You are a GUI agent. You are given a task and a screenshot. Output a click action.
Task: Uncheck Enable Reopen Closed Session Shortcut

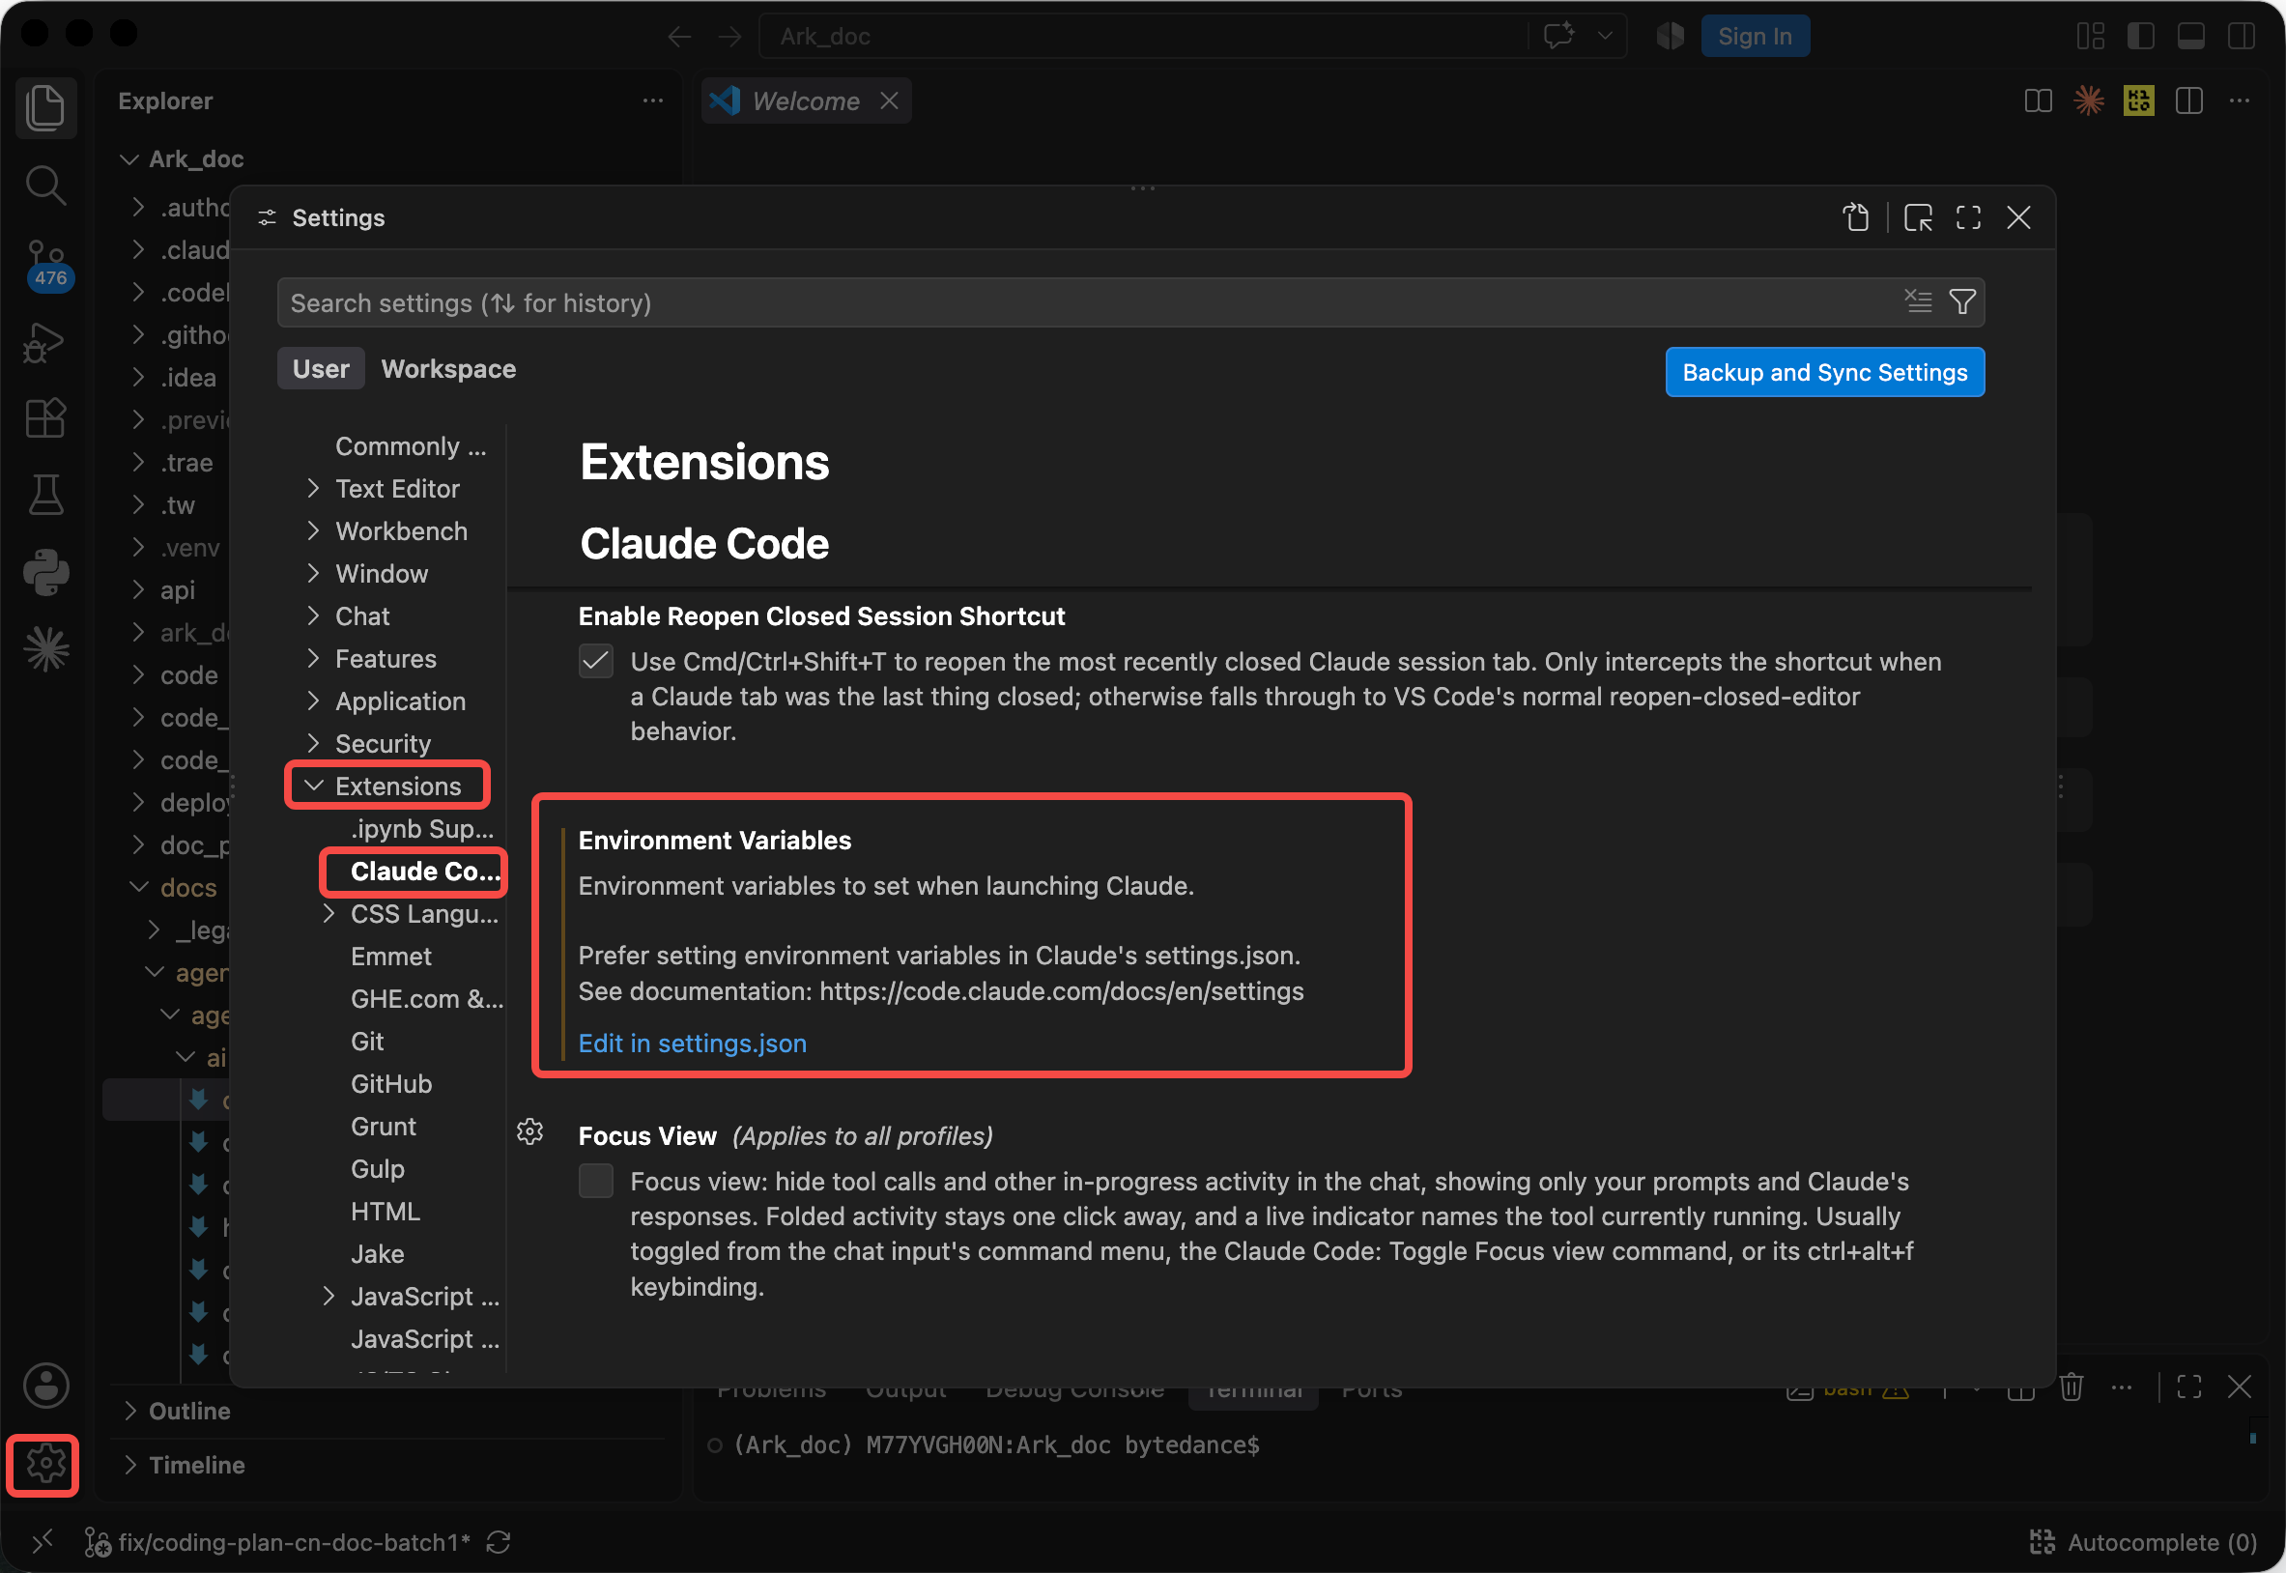pos(595,661)
